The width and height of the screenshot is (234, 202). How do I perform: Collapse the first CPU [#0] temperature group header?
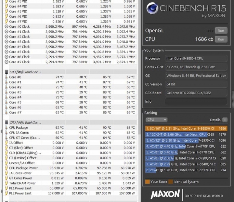(70, 72)
